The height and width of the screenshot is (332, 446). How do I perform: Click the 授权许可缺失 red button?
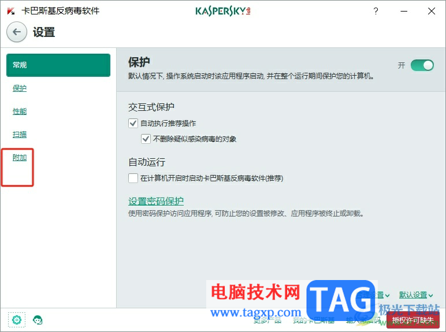click(413, 320)
